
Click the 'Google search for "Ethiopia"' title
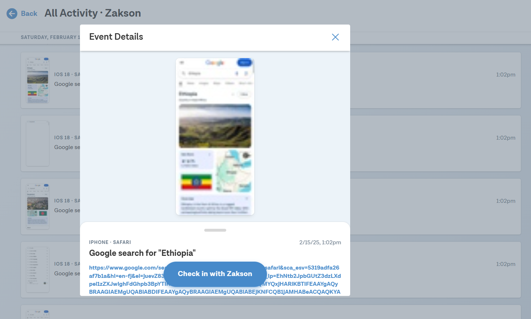tap(142, 253)
